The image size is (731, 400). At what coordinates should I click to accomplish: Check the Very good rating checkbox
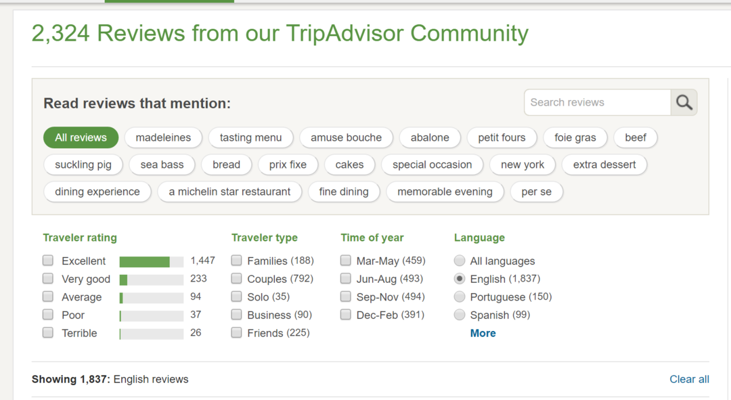(48, 278)
